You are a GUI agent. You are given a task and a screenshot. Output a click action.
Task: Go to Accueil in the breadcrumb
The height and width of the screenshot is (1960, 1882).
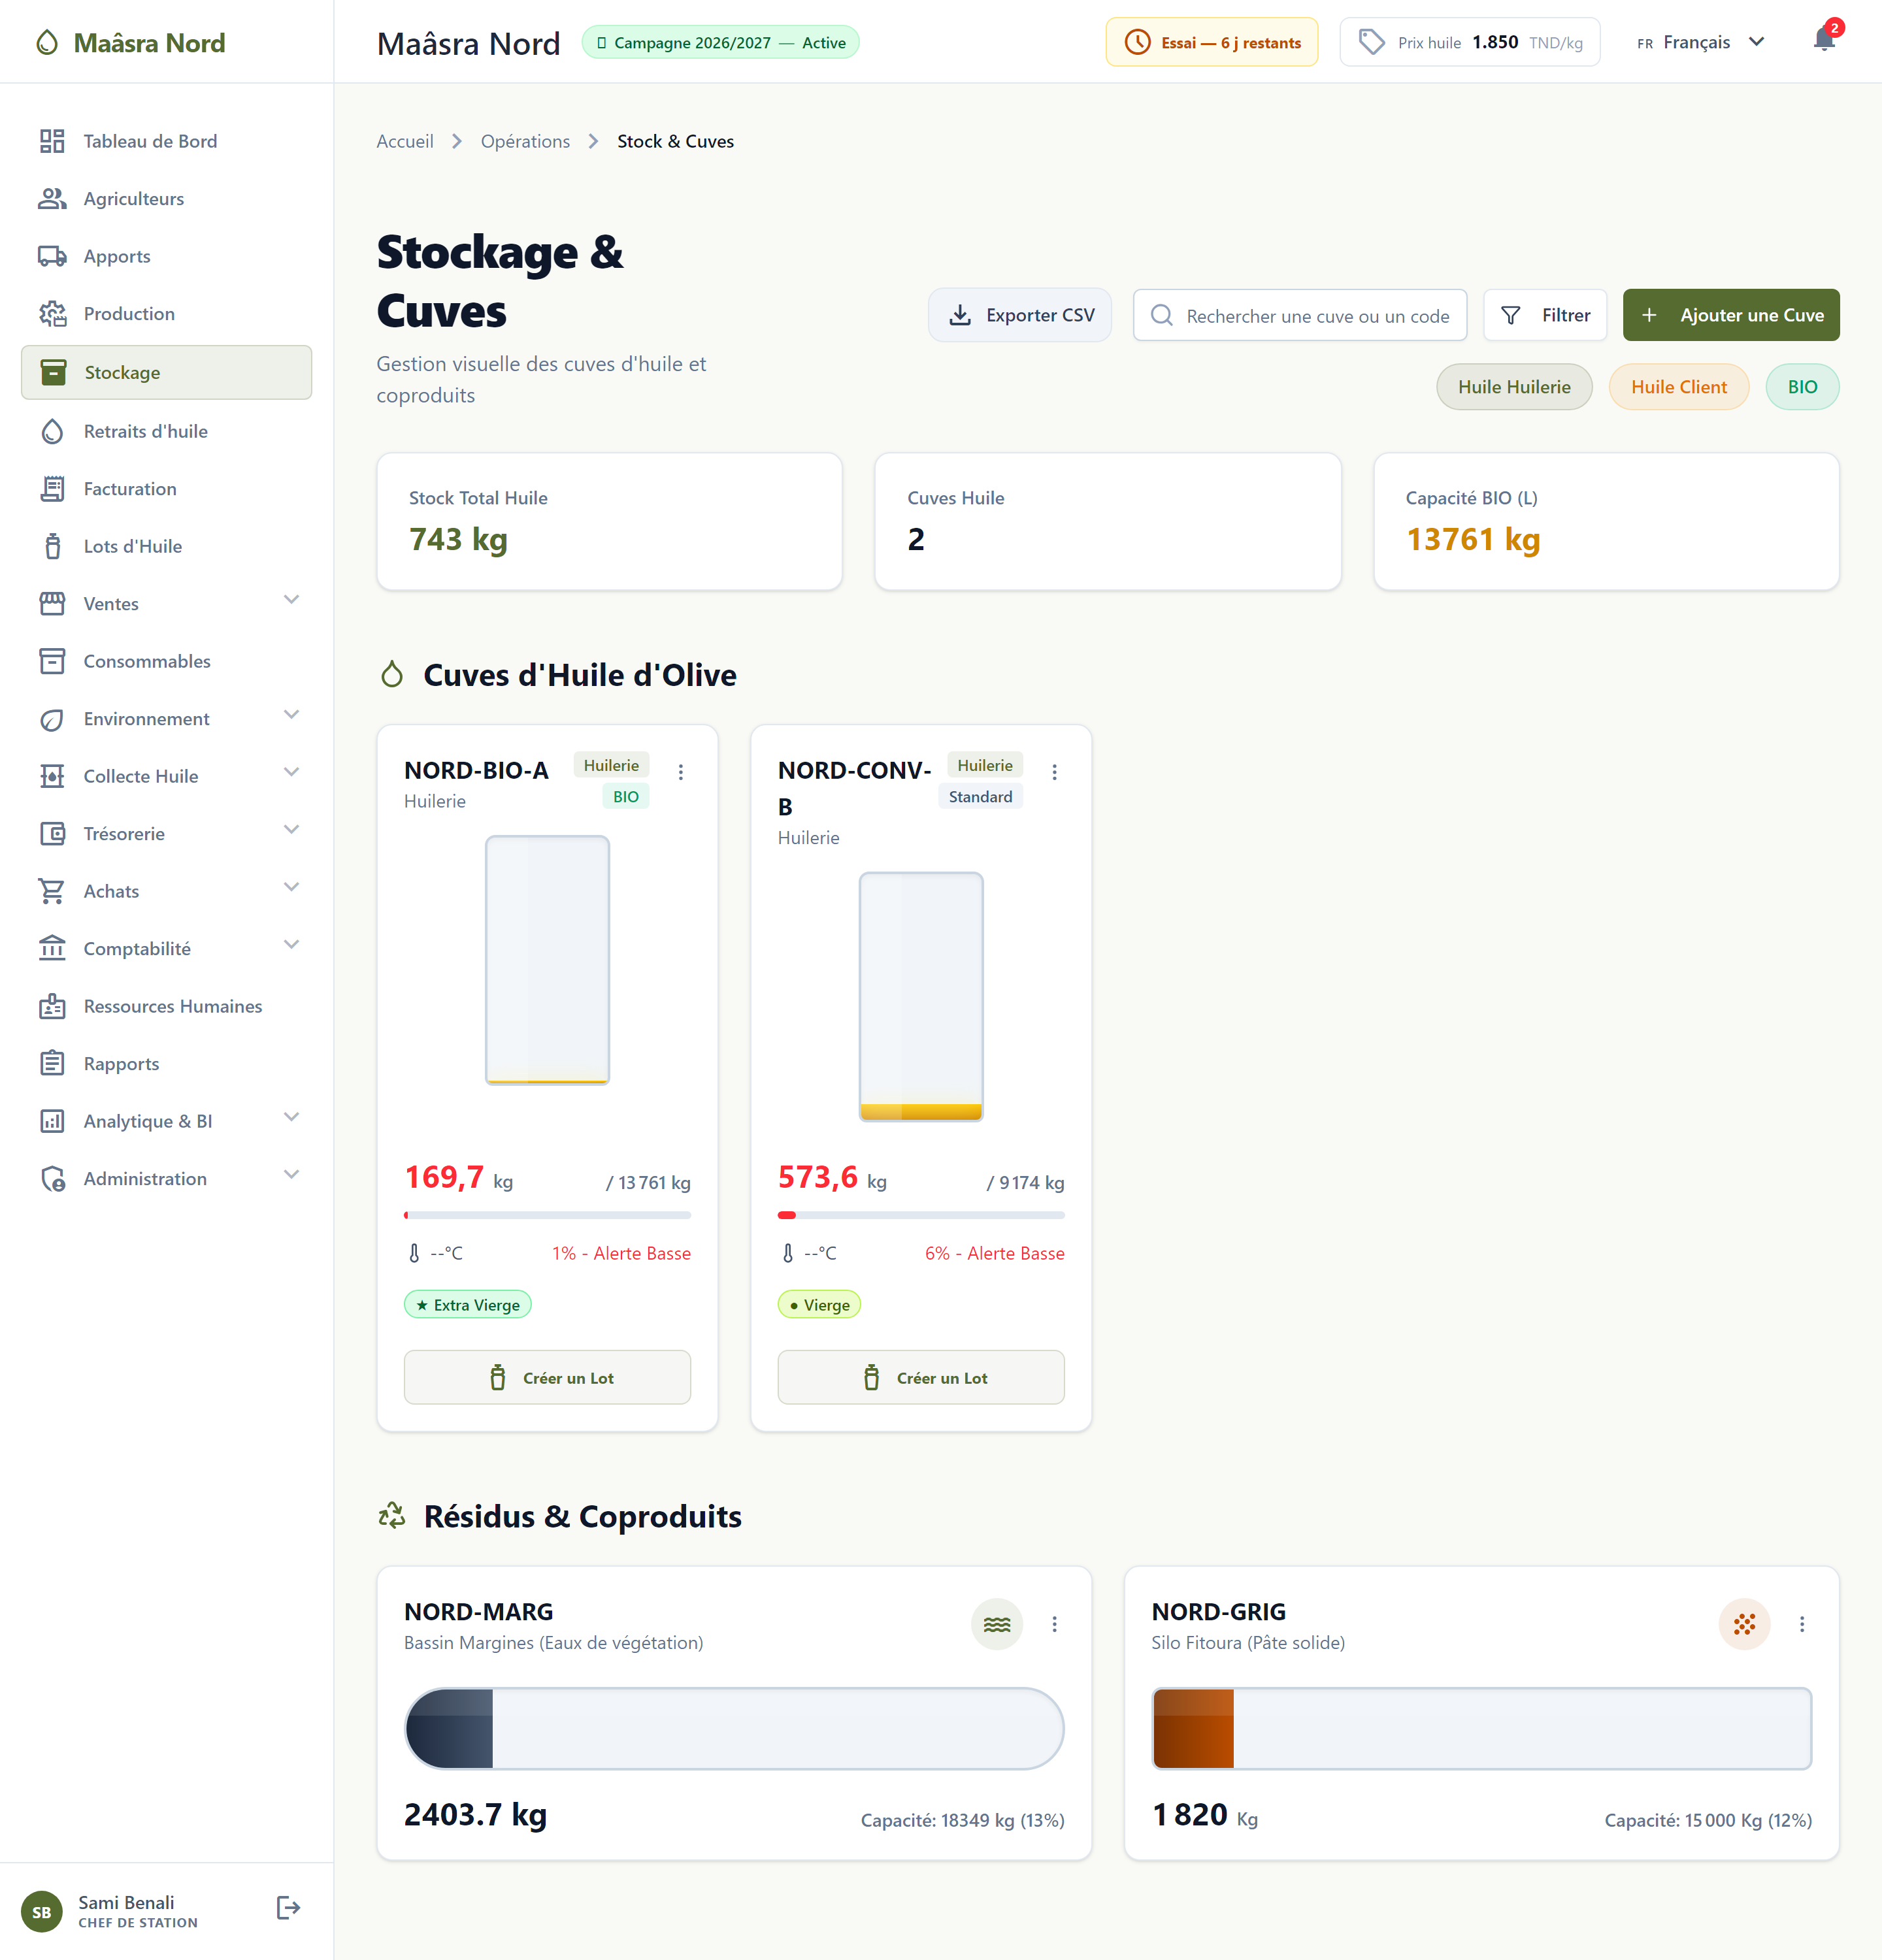(x=405, y=141)
